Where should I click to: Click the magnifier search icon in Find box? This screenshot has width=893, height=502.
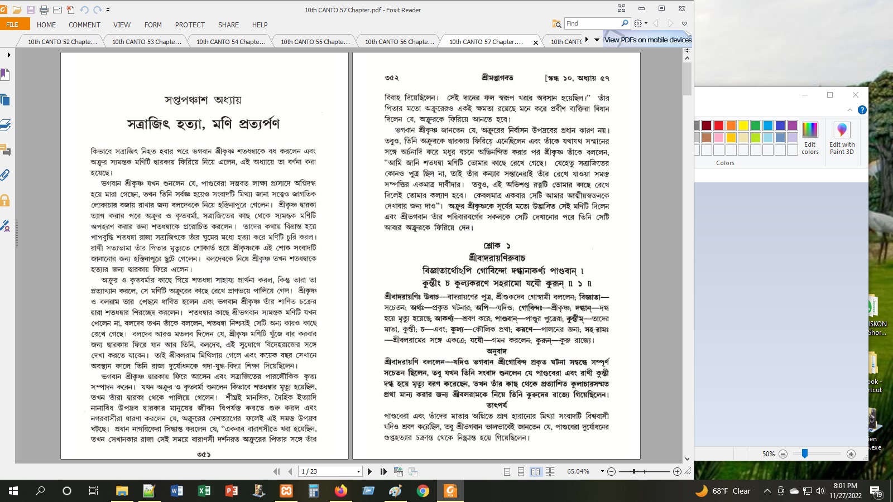point(625,23)
